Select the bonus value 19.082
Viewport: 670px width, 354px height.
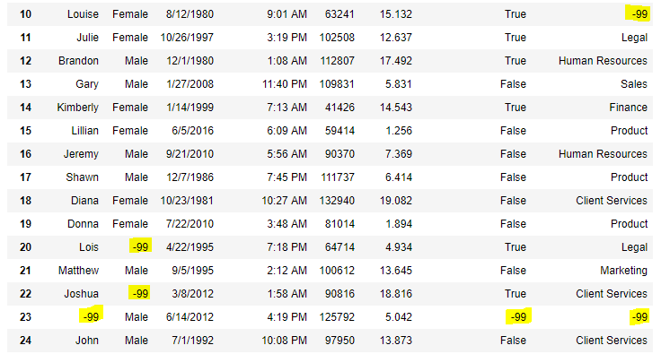pyautogui.click(x=396, y=201)
